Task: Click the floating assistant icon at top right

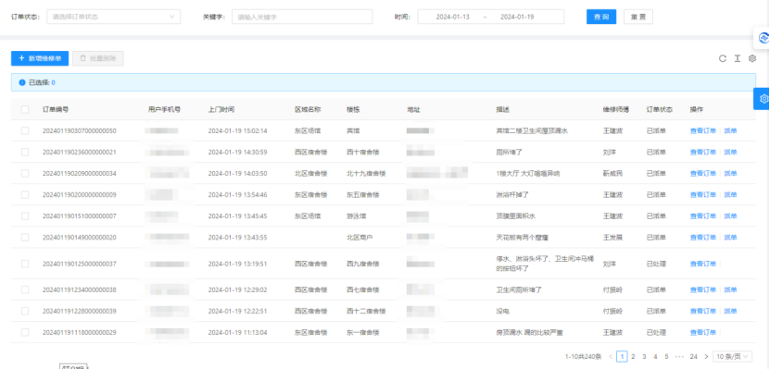Action: 763,38
